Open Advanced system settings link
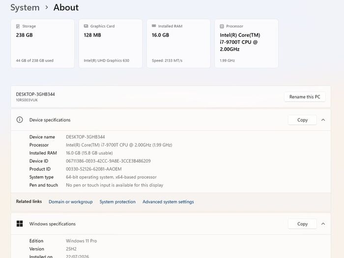 point(168,201)
